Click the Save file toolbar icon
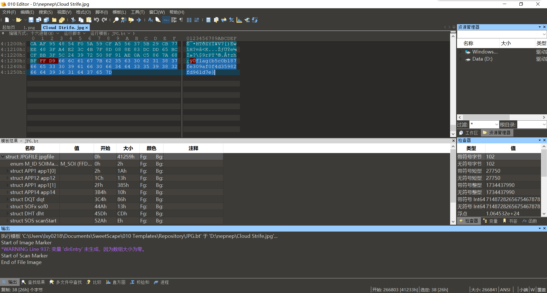Image resolution: width=547 pixels, height=293 pixels. tap(31, 20)
